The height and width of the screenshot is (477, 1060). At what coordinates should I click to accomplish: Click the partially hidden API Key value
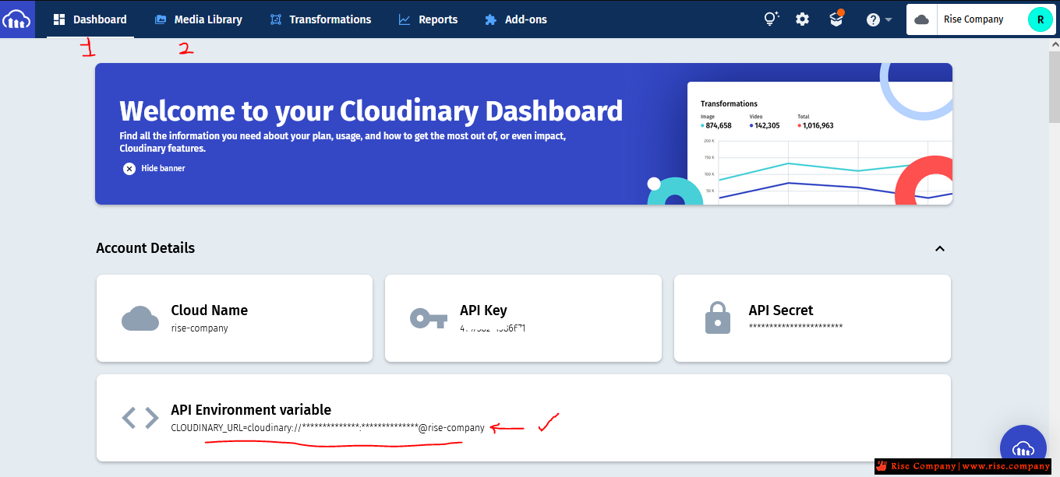pyautogui.click(x=493, y=328)
